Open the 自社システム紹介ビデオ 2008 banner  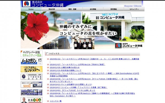32,85
